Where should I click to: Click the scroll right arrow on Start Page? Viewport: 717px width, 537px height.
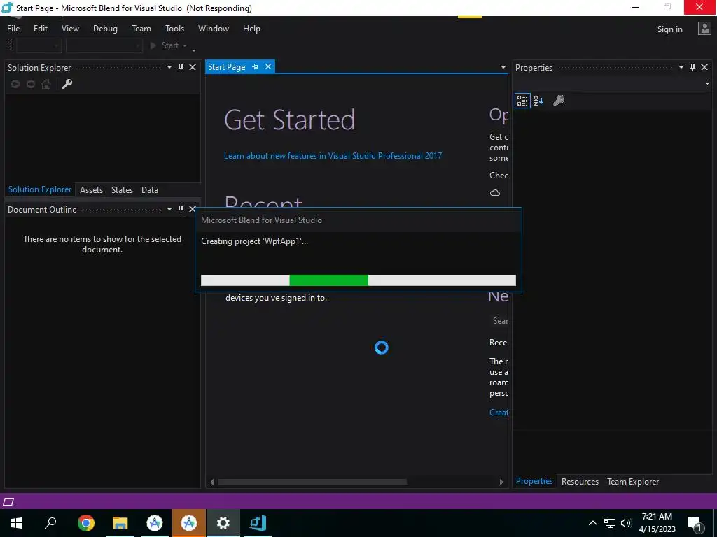click(501, 482)
